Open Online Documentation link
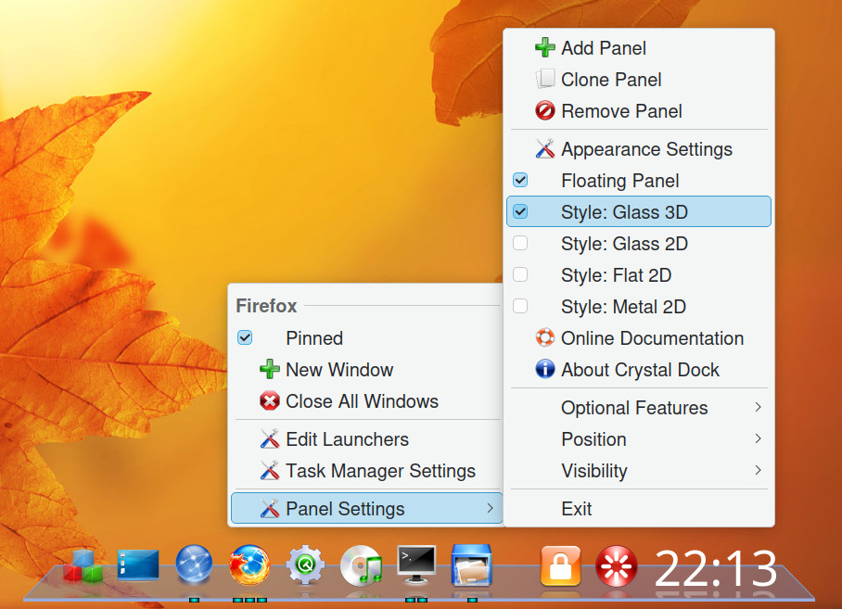The image size is (842, 609). point(639,338)
